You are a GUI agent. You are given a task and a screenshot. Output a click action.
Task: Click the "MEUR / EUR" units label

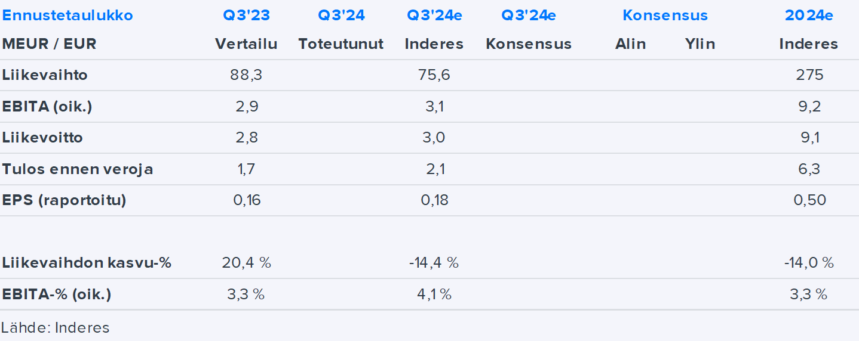pyautogui.click(x=49, y=44)
